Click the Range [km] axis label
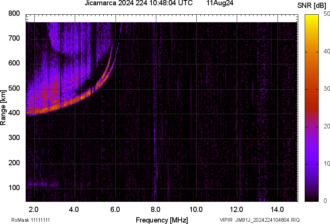Image resolution: width=330 pixels, height=224 pixels. pos(3,108)
